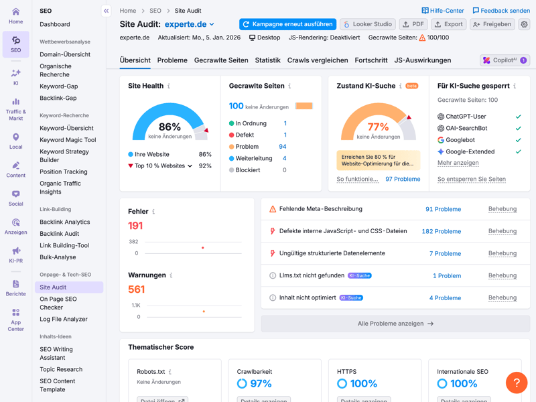
Task: Open the 182 Probleme link
Action: click(x=441, y=231)
